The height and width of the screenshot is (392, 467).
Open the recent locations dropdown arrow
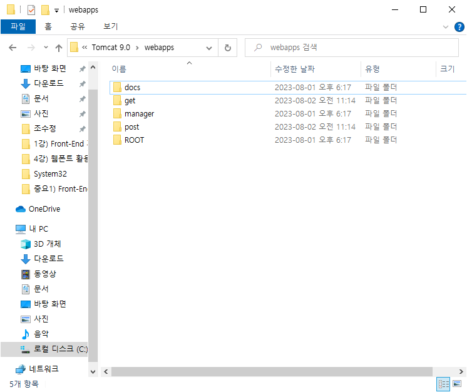(46, 48)
